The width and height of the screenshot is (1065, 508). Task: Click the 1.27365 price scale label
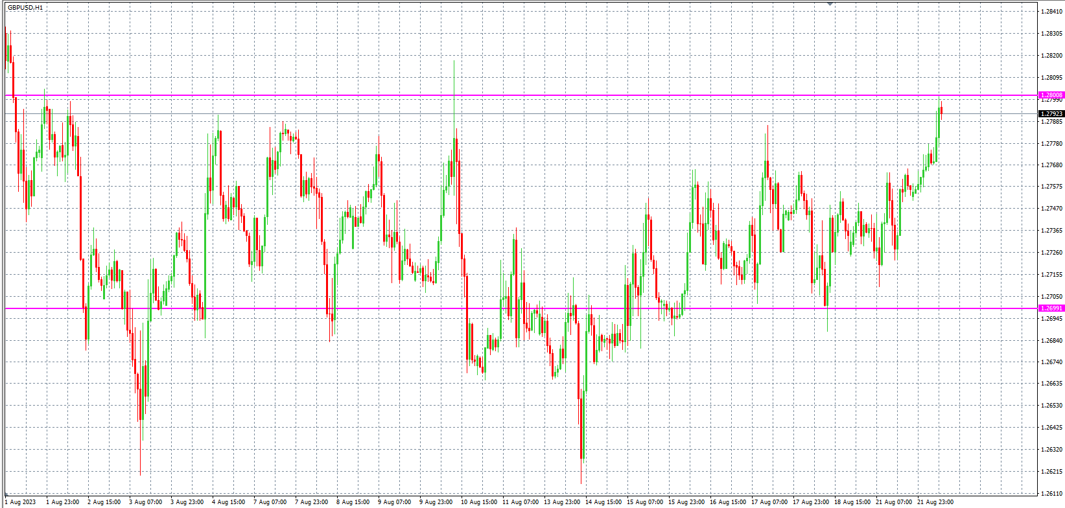1051,231
